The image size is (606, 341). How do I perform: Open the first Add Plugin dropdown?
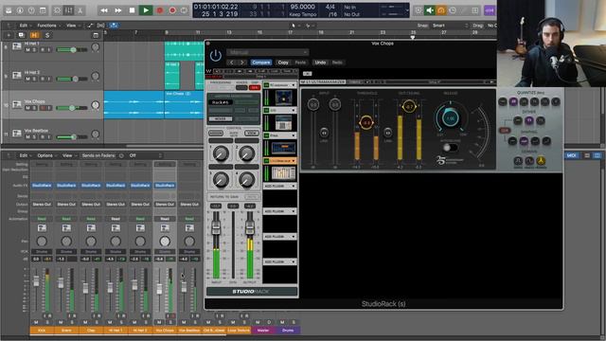pos(280,186)
